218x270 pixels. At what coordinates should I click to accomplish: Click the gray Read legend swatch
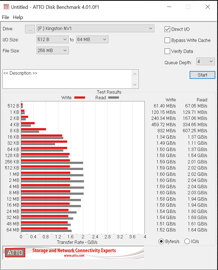coord(114,98)
